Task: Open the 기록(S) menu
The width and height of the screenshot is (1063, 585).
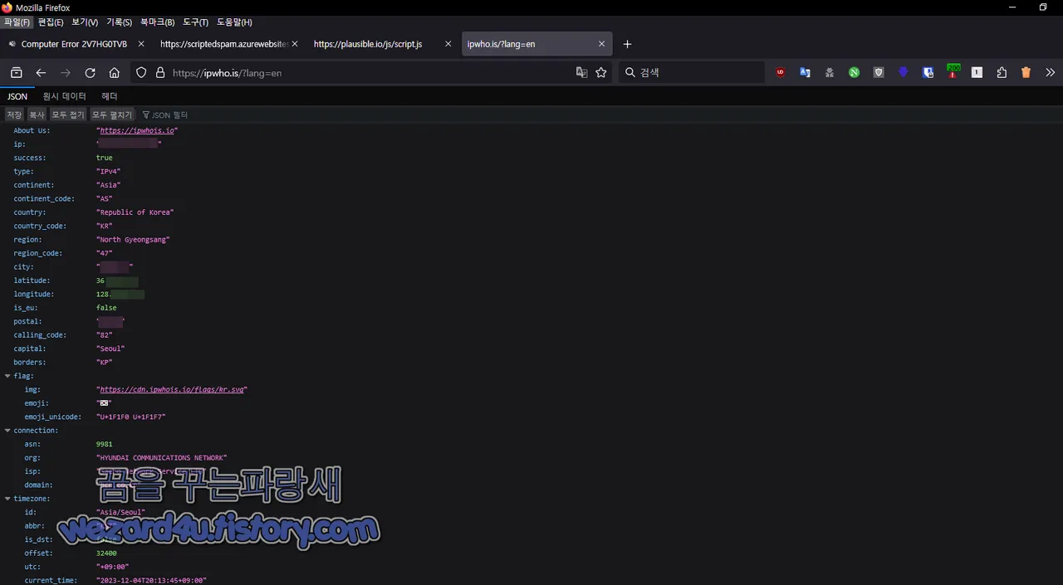Action: tap(119, 22)
